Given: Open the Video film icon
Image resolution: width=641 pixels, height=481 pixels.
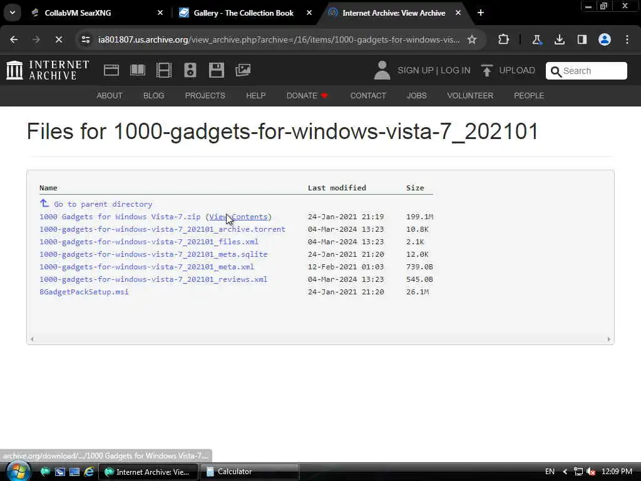Looking at the screenshot, I should tap(164, 70).
